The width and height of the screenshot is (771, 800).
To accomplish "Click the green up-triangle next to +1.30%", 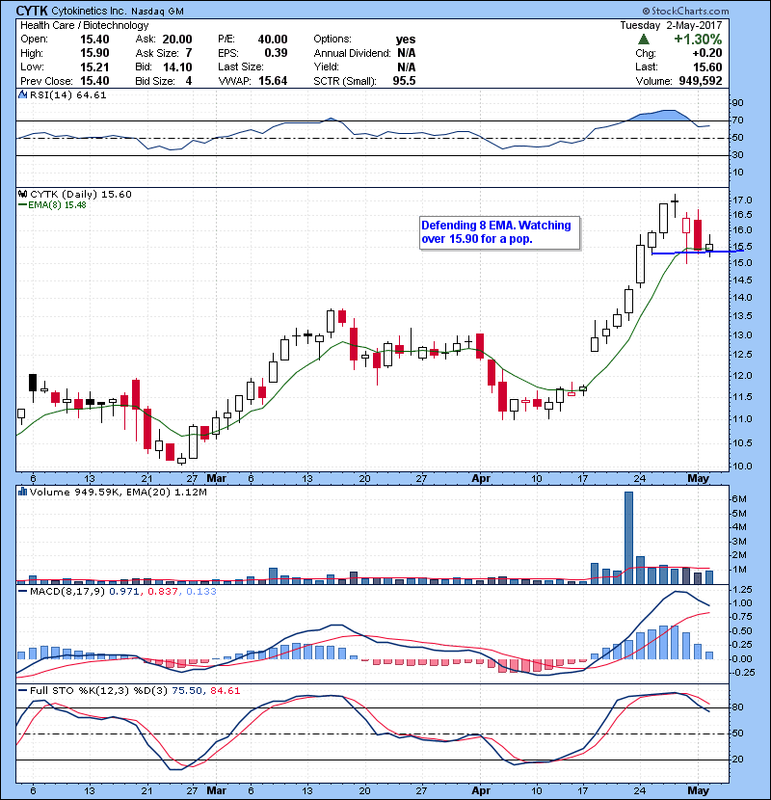I will (x=644, y=40).
